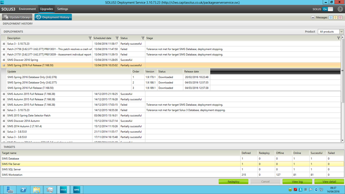The image size is (345, 194).
Task: Open the fourth taskbar app with monitor icon
Action: (50, 190)
